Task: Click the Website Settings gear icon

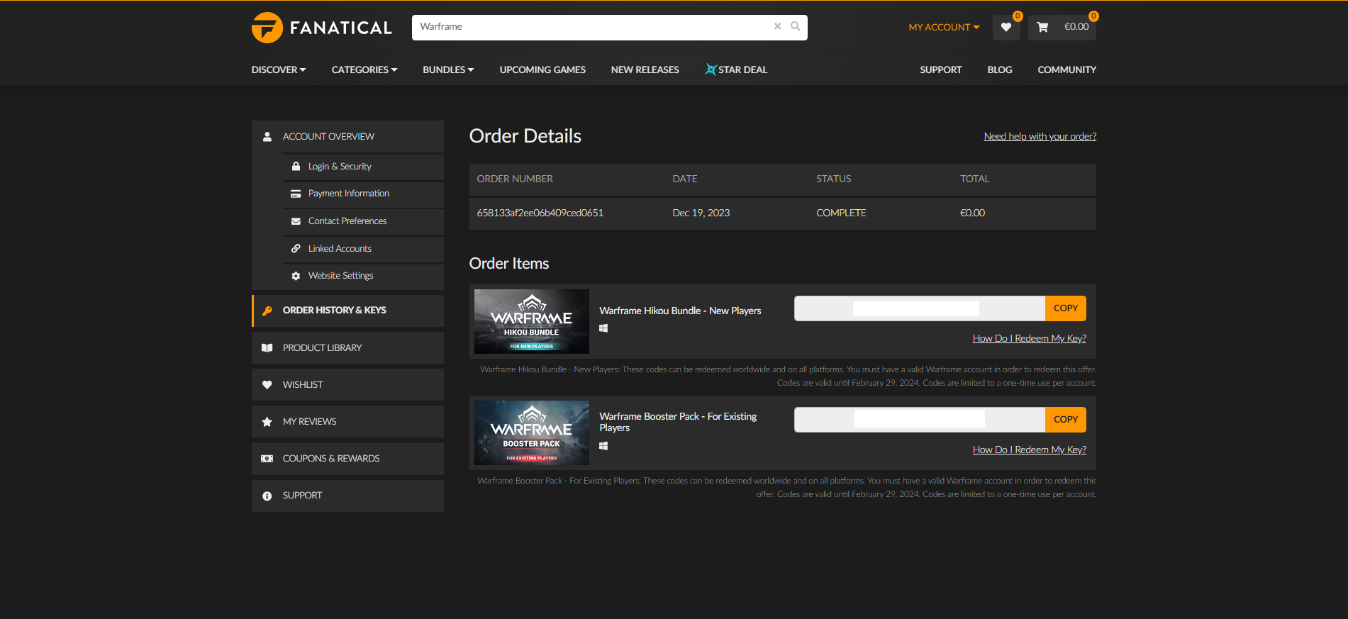Action: [x=296, y=276]
